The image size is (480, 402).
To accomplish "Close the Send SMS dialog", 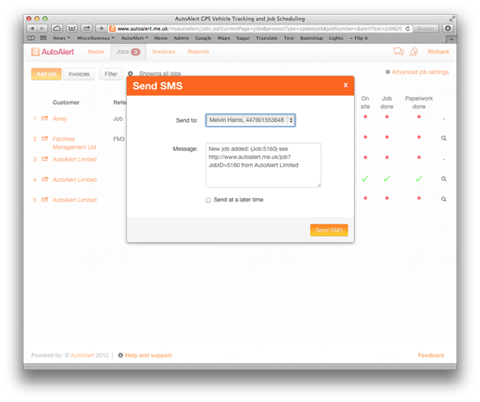I will coord(345,85).
